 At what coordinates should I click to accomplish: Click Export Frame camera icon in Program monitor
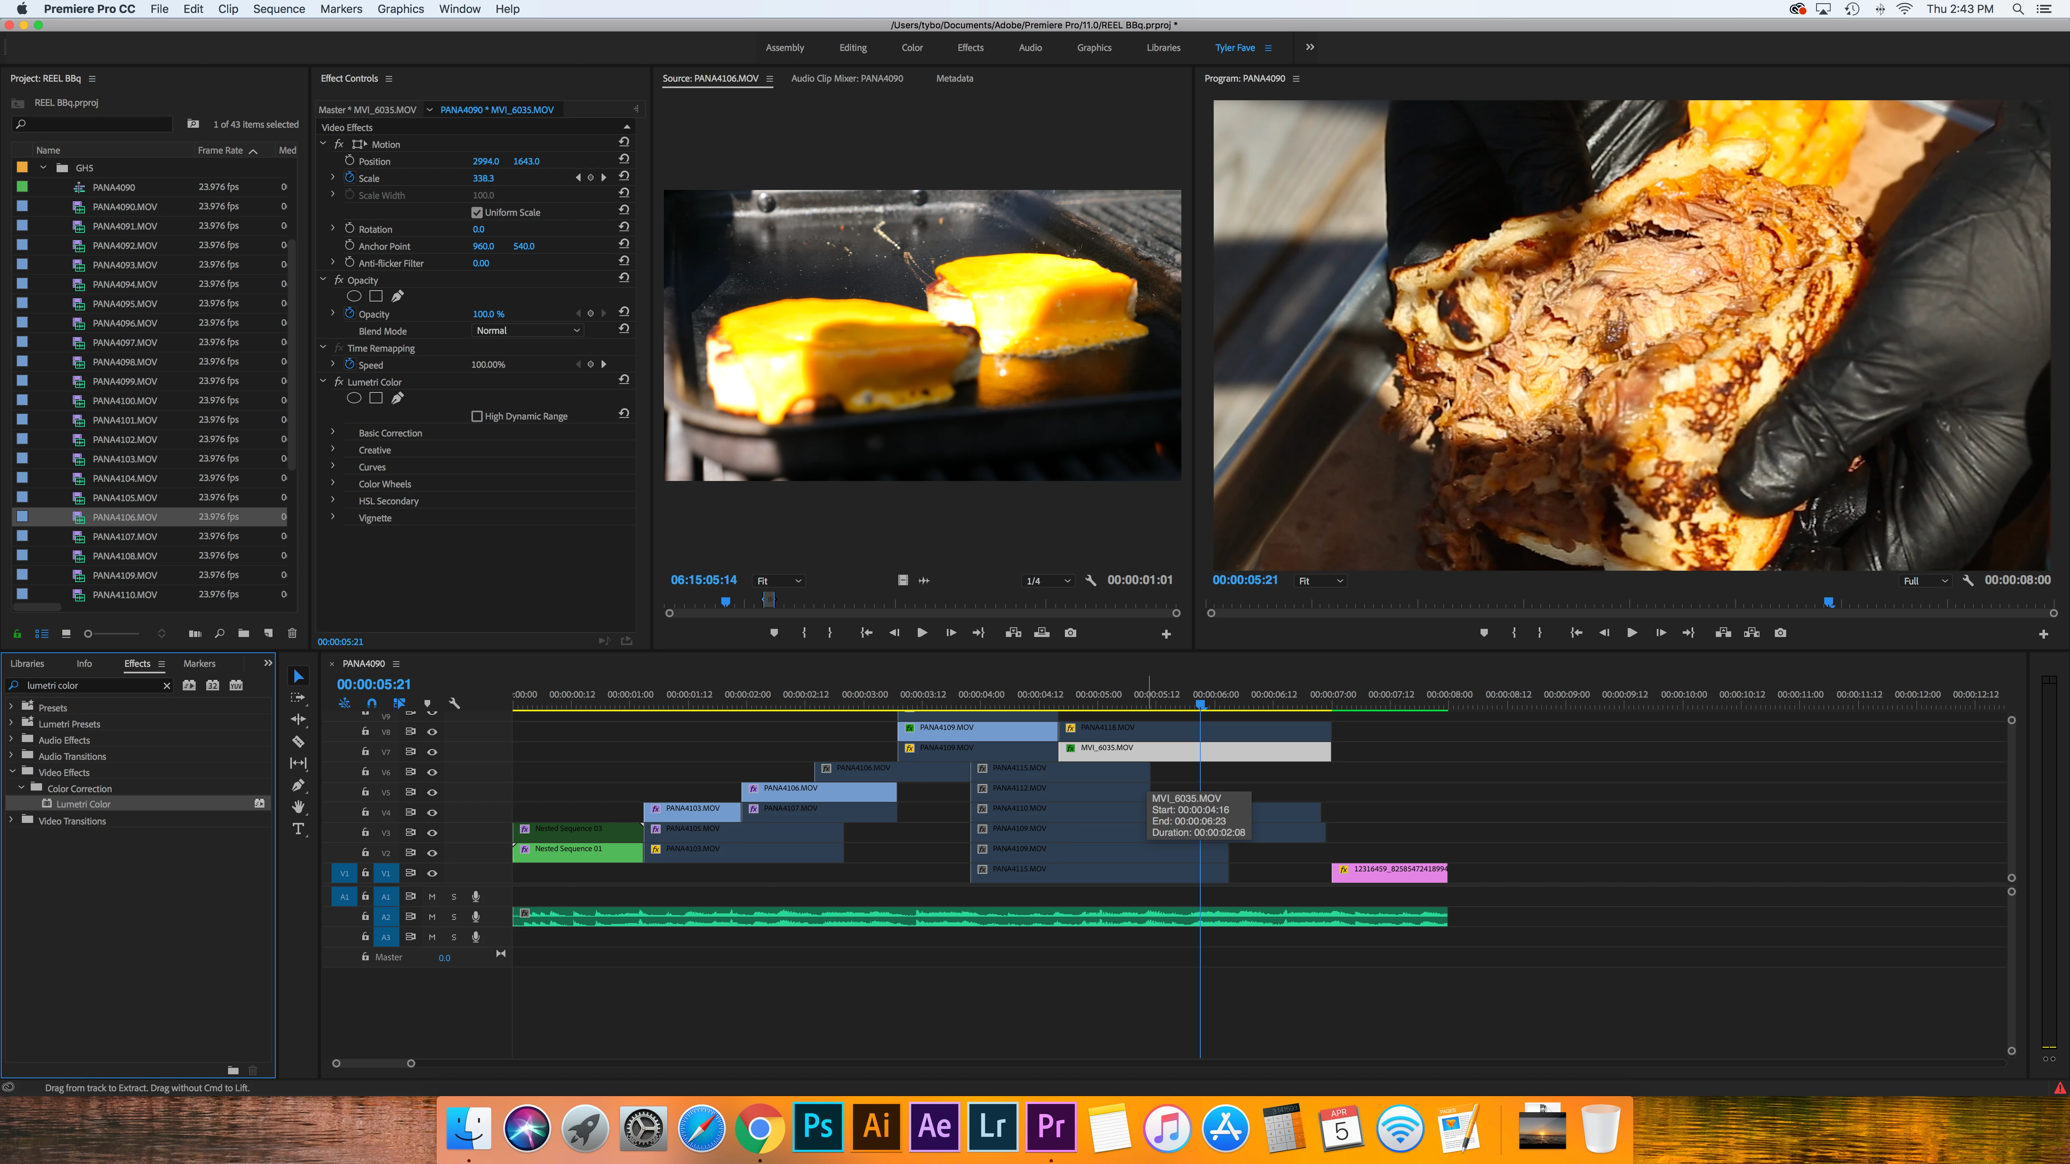(1781, 633)
